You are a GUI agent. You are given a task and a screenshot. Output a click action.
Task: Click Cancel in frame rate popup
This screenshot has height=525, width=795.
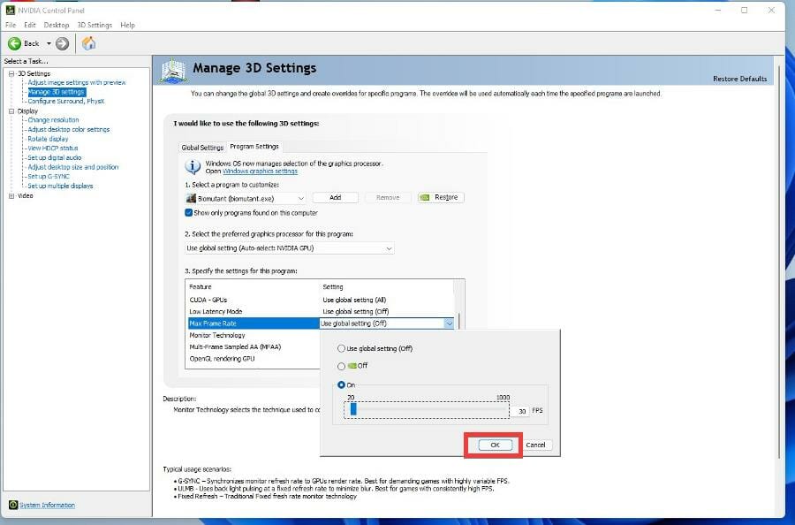point(535,445)
